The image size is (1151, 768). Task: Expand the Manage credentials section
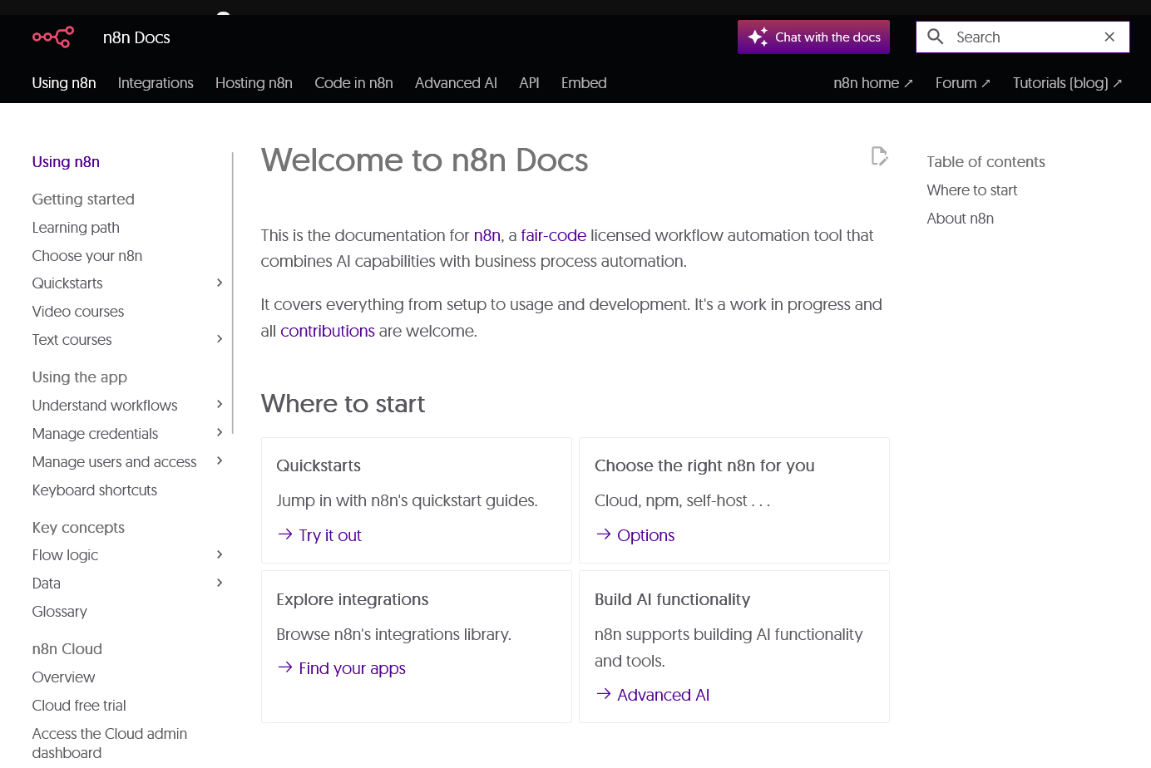[220, 433]
